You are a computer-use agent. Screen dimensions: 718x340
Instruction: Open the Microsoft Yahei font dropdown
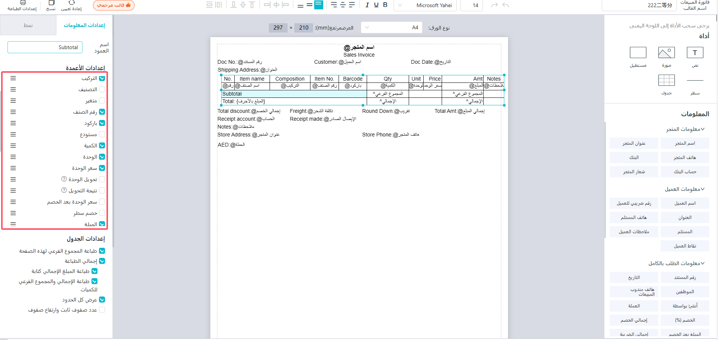pyautogui.click(x=425, y=5)
